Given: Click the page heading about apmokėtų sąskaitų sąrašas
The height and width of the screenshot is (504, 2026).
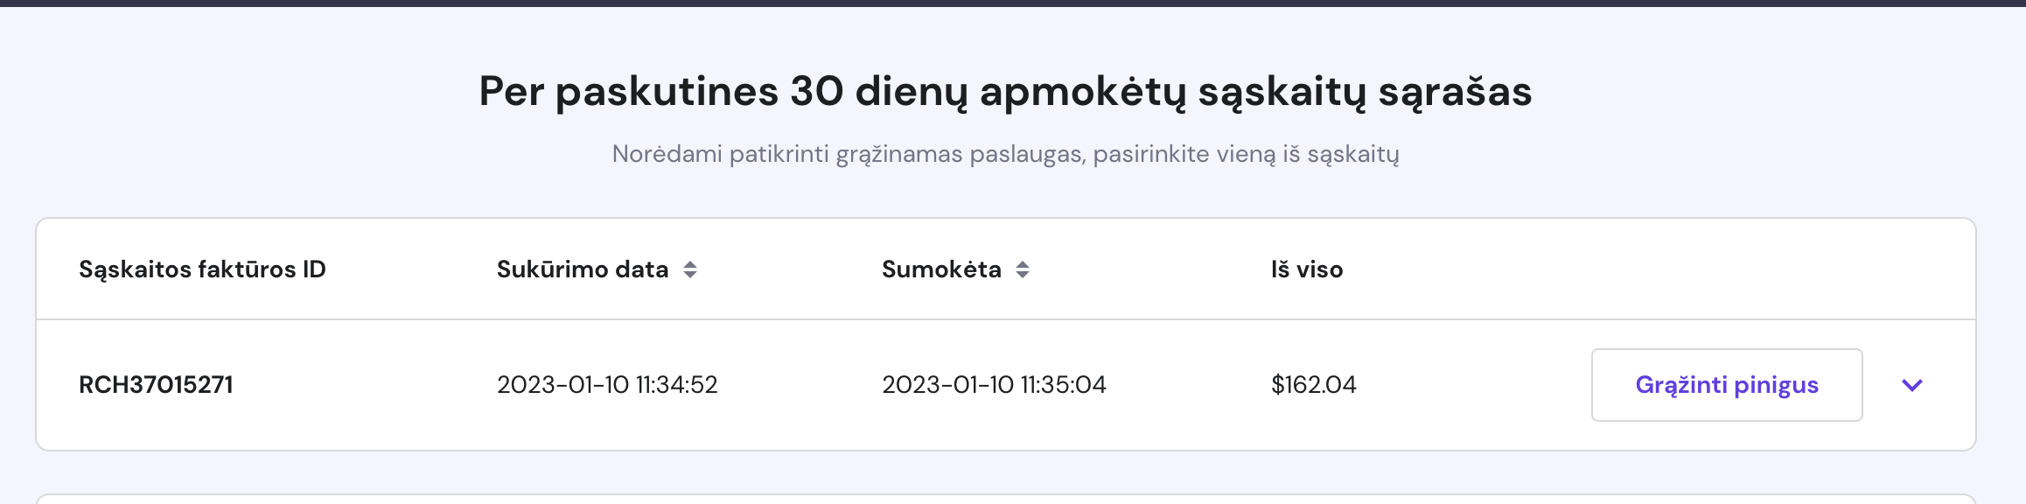Looking at the screenshot, I should click(1005, 91).
